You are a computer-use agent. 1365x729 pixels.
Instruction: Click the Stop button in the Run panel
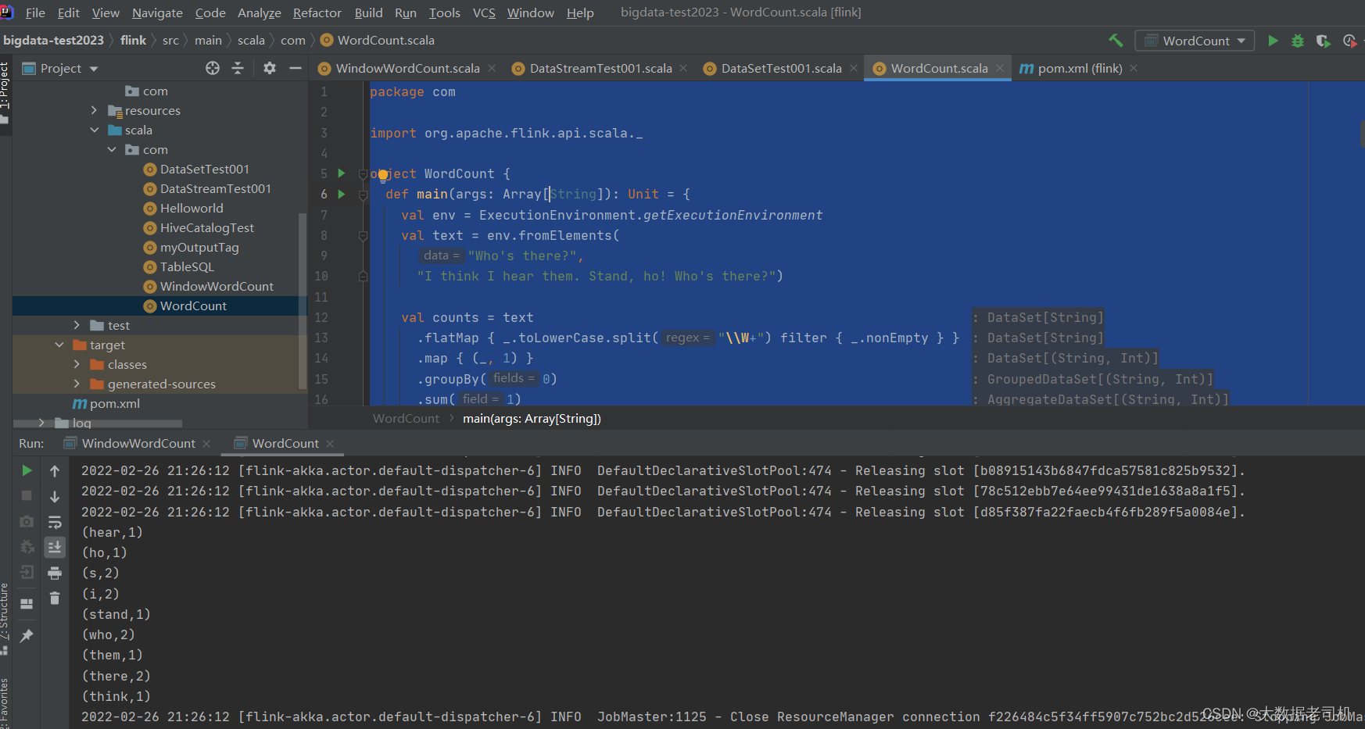(27, 495)
